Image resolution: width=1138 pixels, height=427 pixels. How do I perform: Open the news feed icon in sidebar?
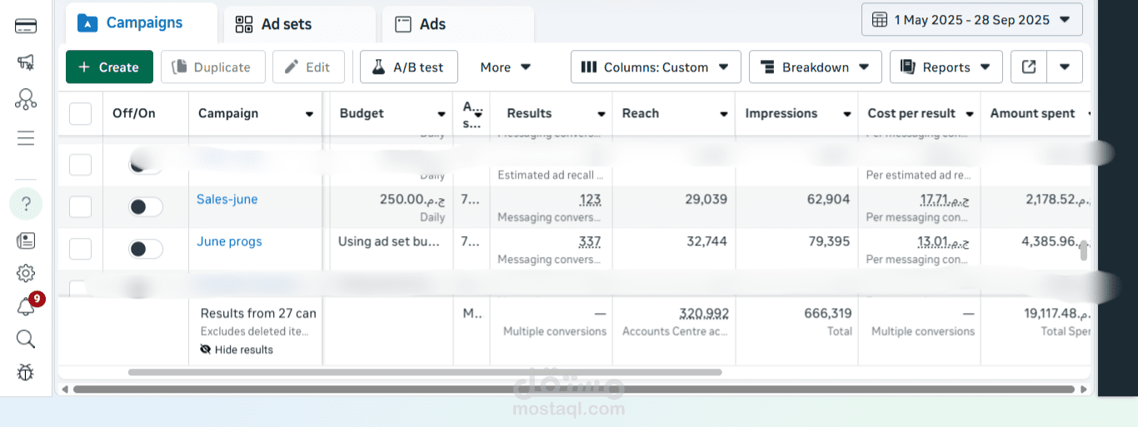click(26, 241)
